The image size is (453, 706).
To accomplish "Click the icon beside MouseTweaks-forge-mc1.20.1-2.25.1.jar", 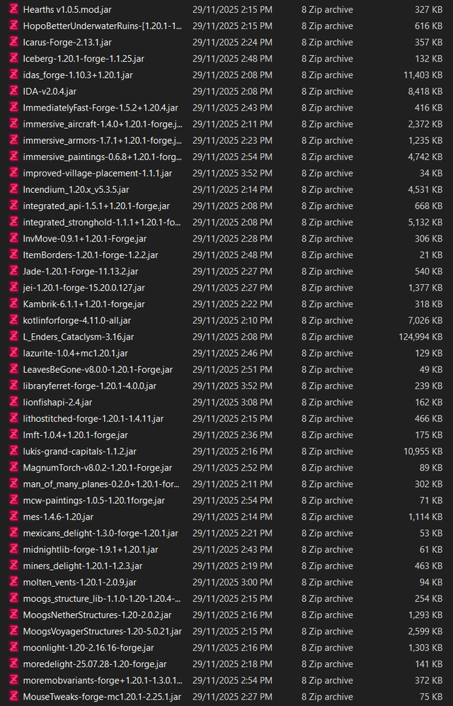I will (x=13, y=697).
